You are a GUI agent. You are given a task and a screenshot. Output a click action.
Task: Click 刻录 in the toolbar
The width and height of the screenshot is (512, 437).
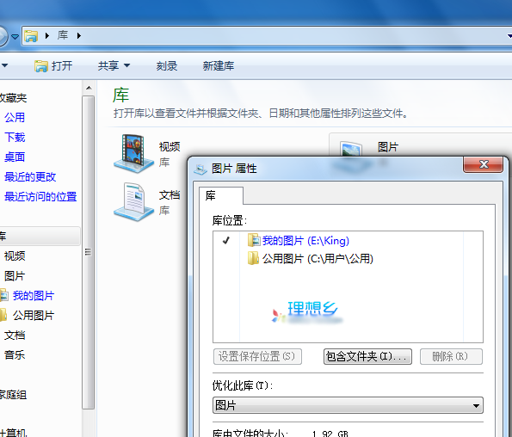(x=167, y=66)
